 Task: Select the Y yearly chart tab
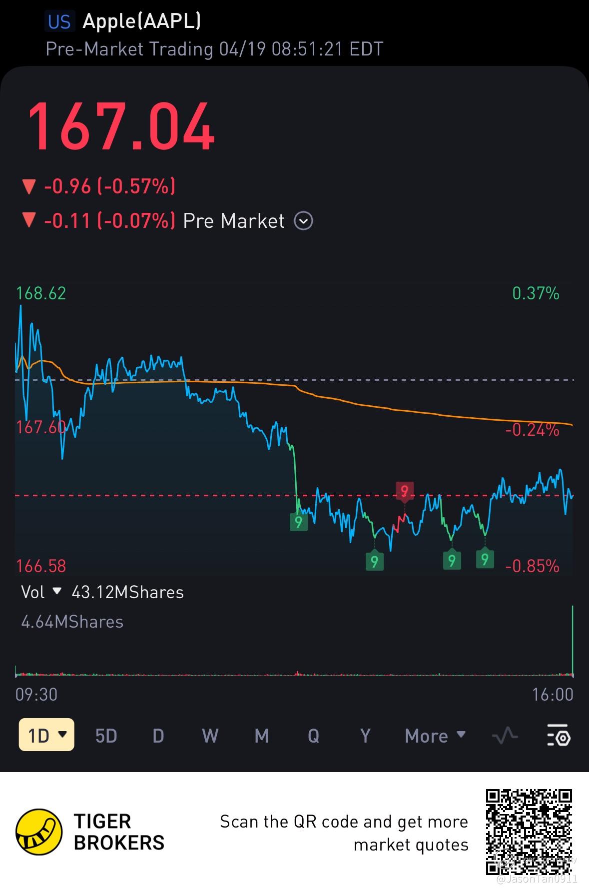[x=365, y=736]
